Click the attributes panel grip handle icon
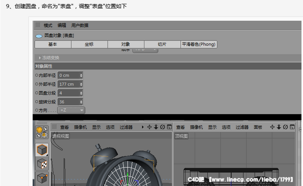This screenshot has width=303, height=186. [38, 25]
